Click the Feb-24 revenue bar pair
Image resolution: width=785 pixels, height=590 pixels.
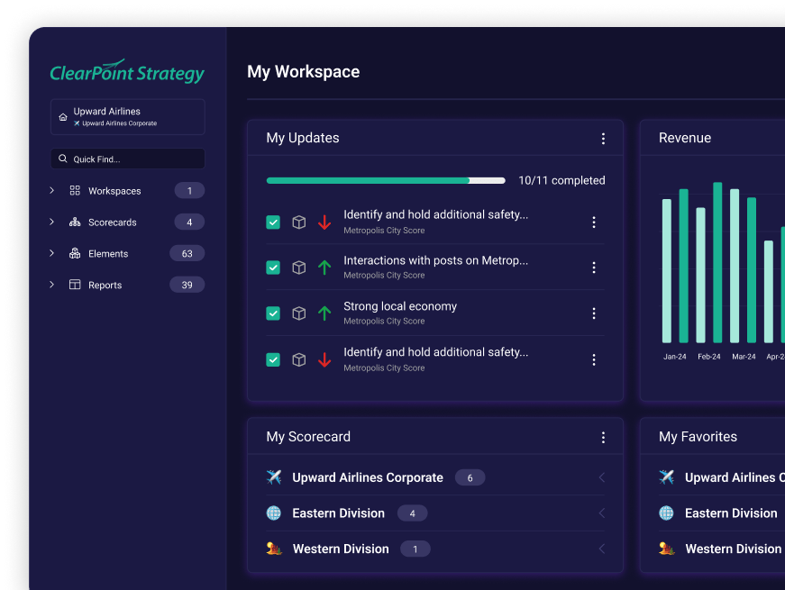[x=709, y=263]
